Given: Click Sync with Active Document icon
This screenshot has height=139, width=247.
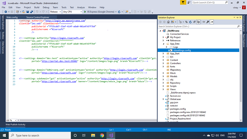Looking at the screenshot, I should 186,22.
